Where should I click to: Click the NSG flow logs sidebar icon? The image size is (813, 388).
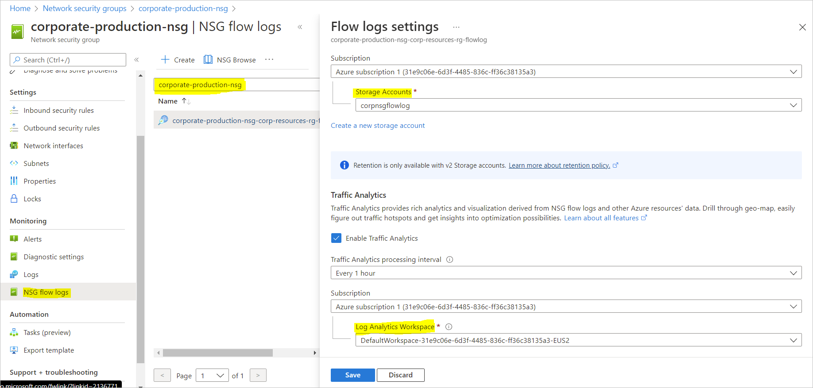14,292
